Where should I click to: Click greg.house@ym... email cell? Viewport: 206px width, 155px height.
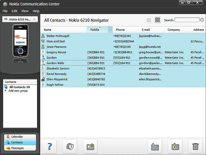point(151,52)
